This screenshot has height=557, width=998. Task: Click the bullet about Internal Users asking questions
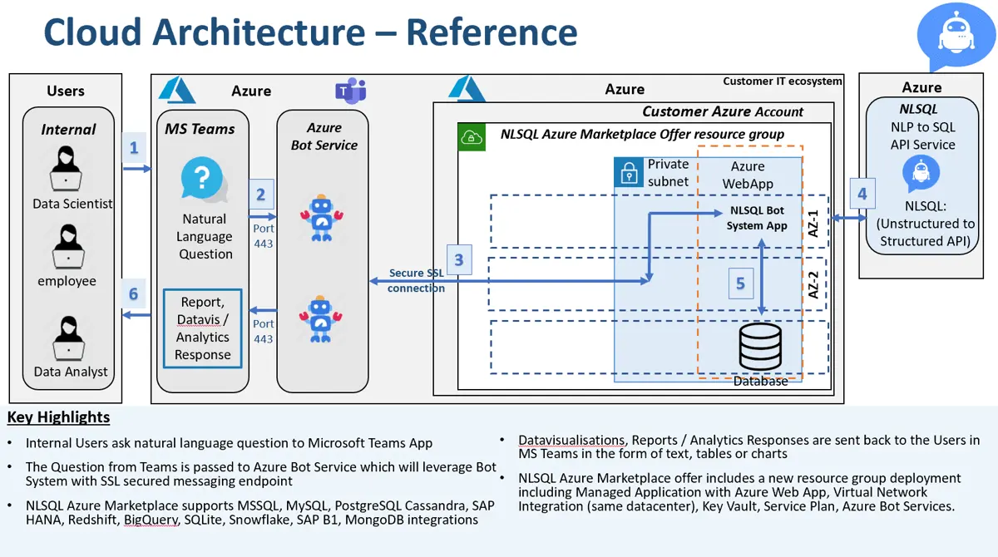coord(229,443)
